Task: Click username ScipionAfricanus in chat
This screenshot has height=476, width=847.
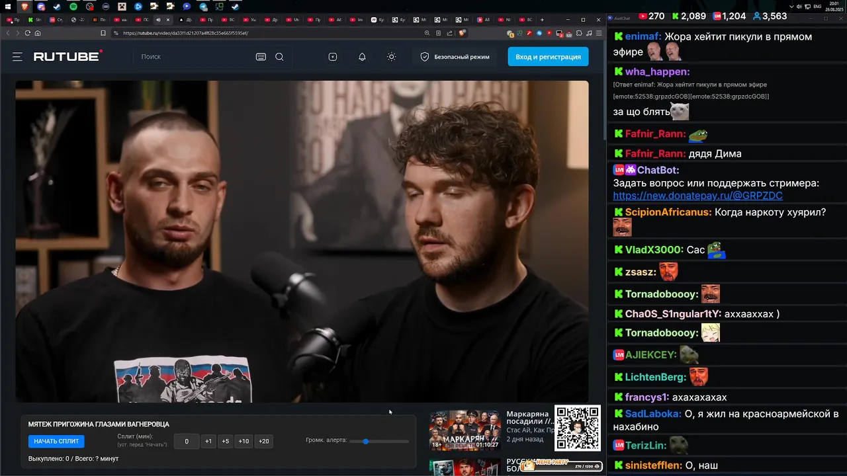Action: [x=668, y=212]
